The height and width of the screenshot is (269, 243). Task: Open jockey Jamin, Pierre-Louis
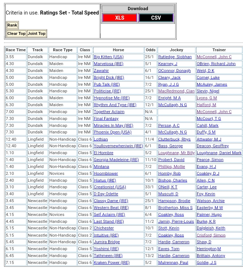[176, 222]
